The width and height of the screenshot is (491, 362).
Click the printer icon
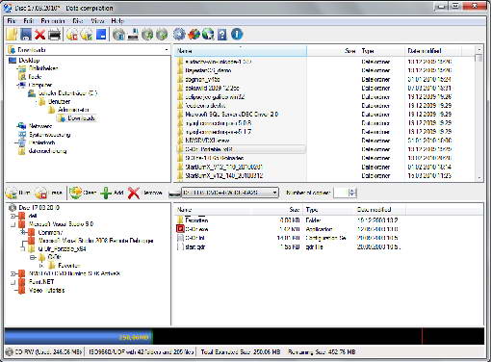tap(54, 35)
